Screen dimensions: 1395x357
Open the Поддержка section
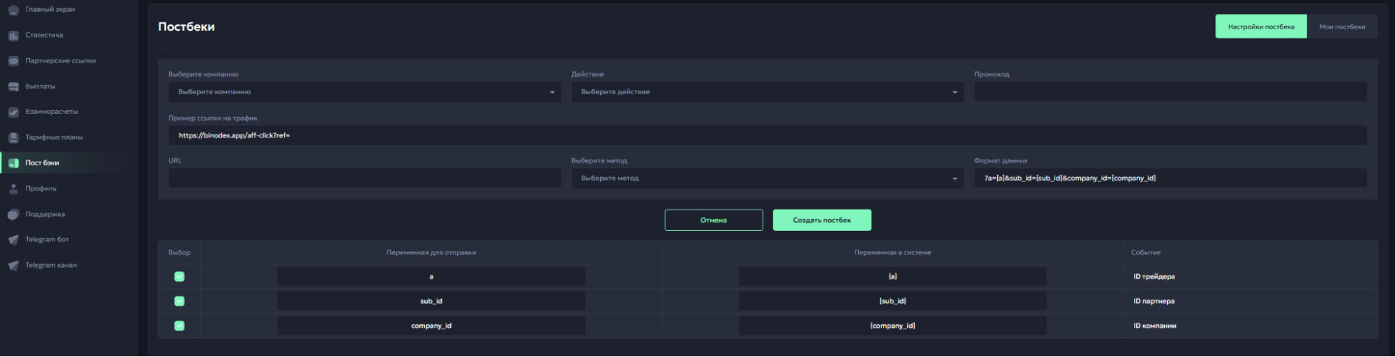[x=45, y=215]
